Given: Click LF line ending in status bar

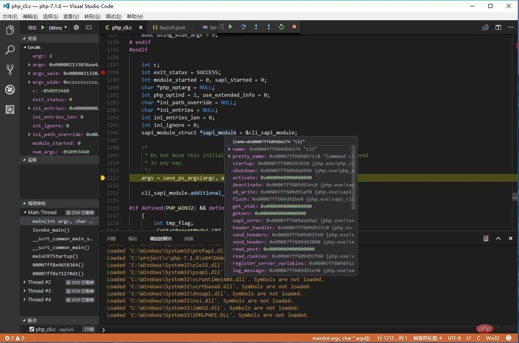Looking at the screenshot, I should pyautogui.click(x=469, y=338).
